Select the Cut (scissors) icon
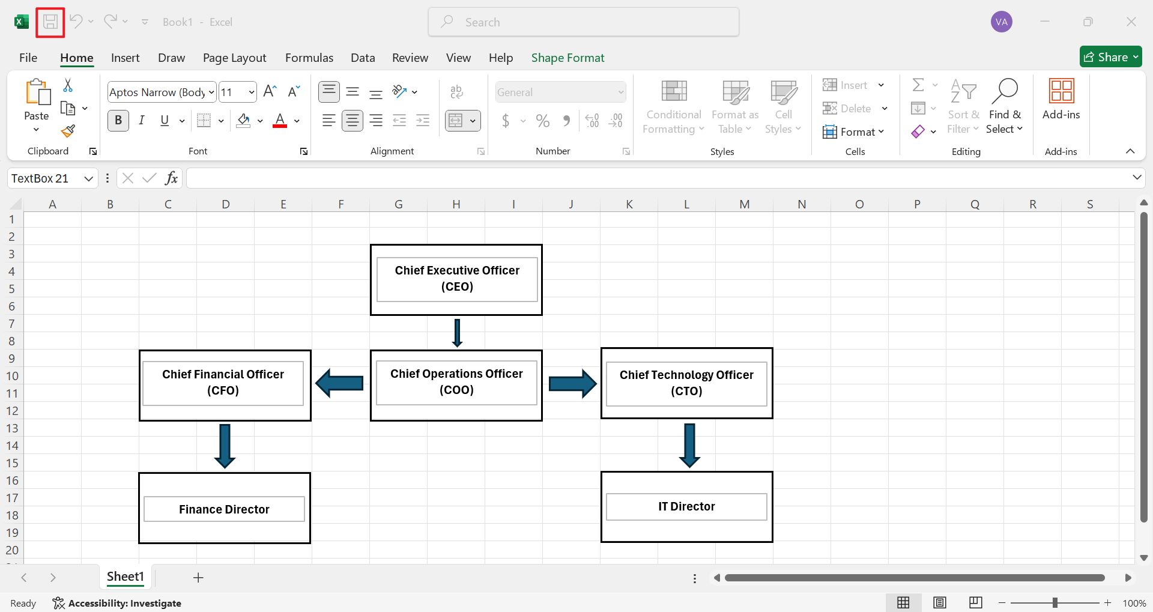 point(68,85)
